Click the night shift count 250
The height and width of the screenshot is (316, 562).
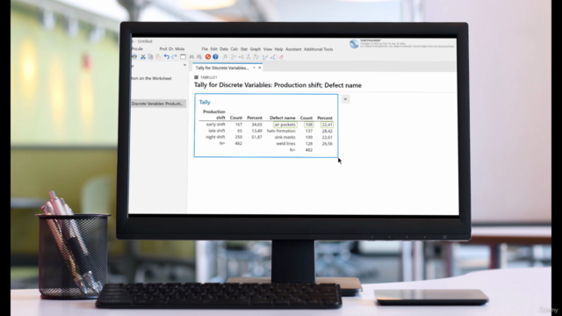(238, 137)
